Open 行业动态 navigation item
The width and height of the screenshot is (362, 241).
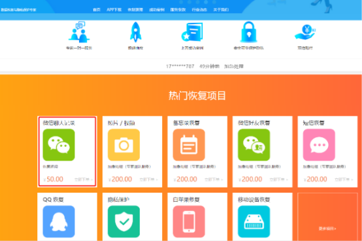click(199, 10)
